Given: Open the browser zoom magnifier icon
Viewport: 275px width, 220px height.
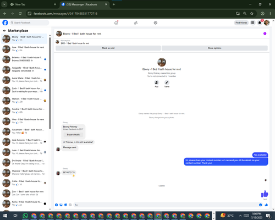Looking at the screenshot, I should point(245,14).
